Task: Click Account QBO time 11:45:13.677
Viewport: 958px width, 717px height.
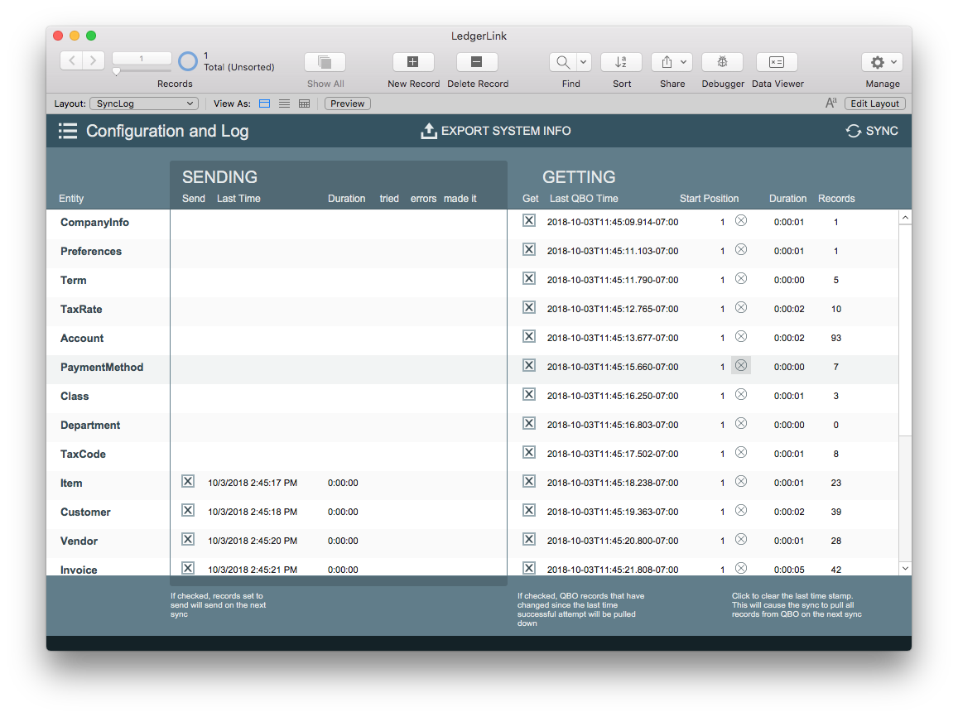Action: click(x=613, y=338)
